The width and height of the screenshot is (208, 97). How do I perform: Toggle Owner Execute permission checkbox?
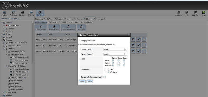click(x=113, y=65)
